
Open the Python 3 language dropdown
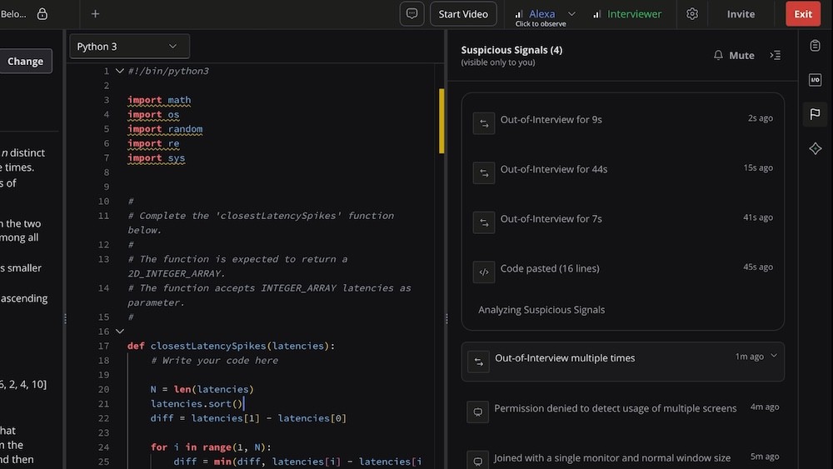point(129,47)
